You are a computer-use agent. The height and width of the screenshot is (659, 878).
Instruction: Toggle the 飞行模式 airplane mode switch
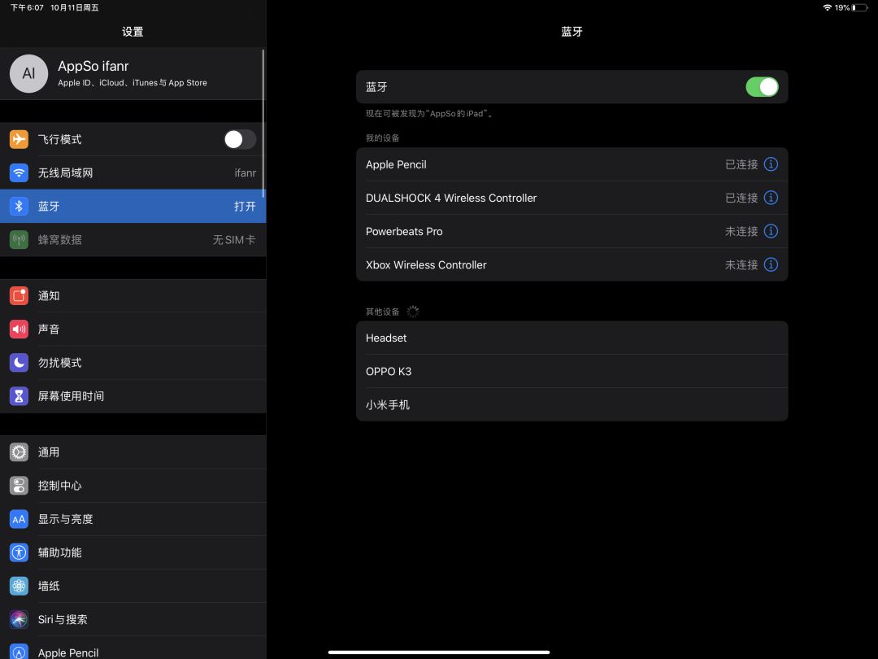point(240,139)
